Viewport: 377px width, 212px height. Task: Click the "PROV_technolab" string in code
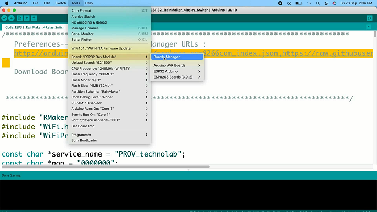pyautogui.click(x=148, y=154)
